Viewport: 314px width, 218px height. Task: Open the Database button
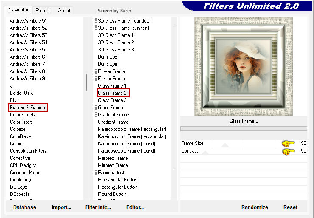click(x=25, y=207)
